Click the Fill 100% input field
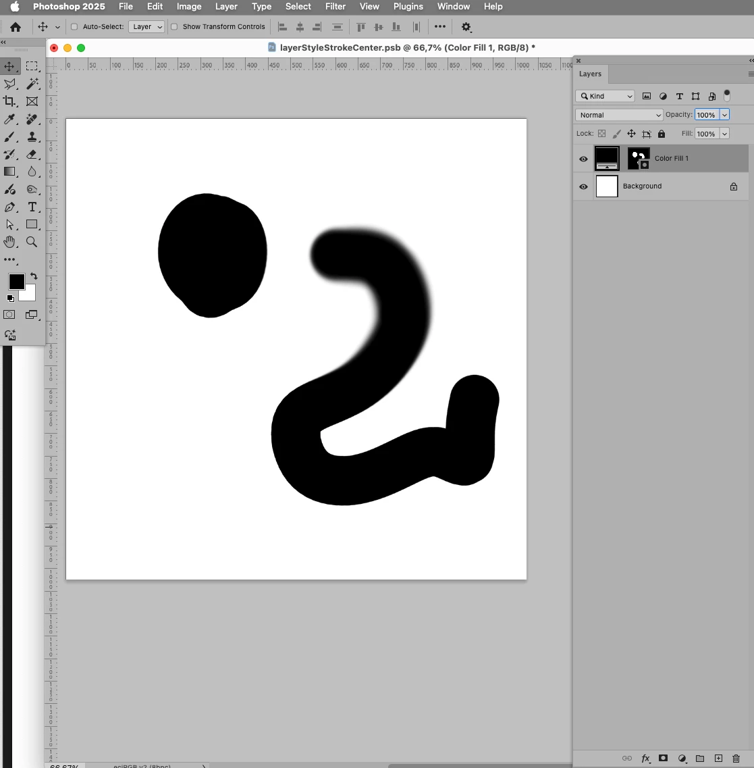 707,134
